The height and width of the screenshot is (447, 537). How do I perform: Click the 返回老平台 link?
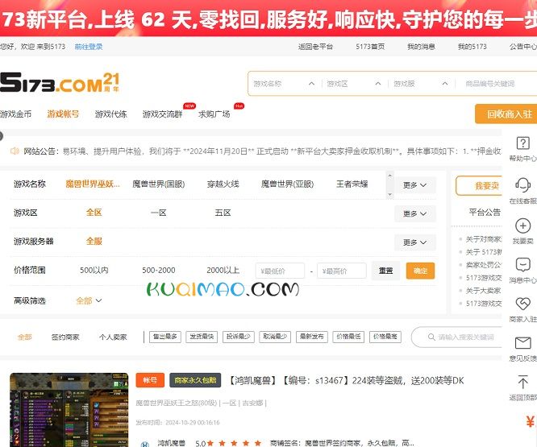click(x=315, y=47)
